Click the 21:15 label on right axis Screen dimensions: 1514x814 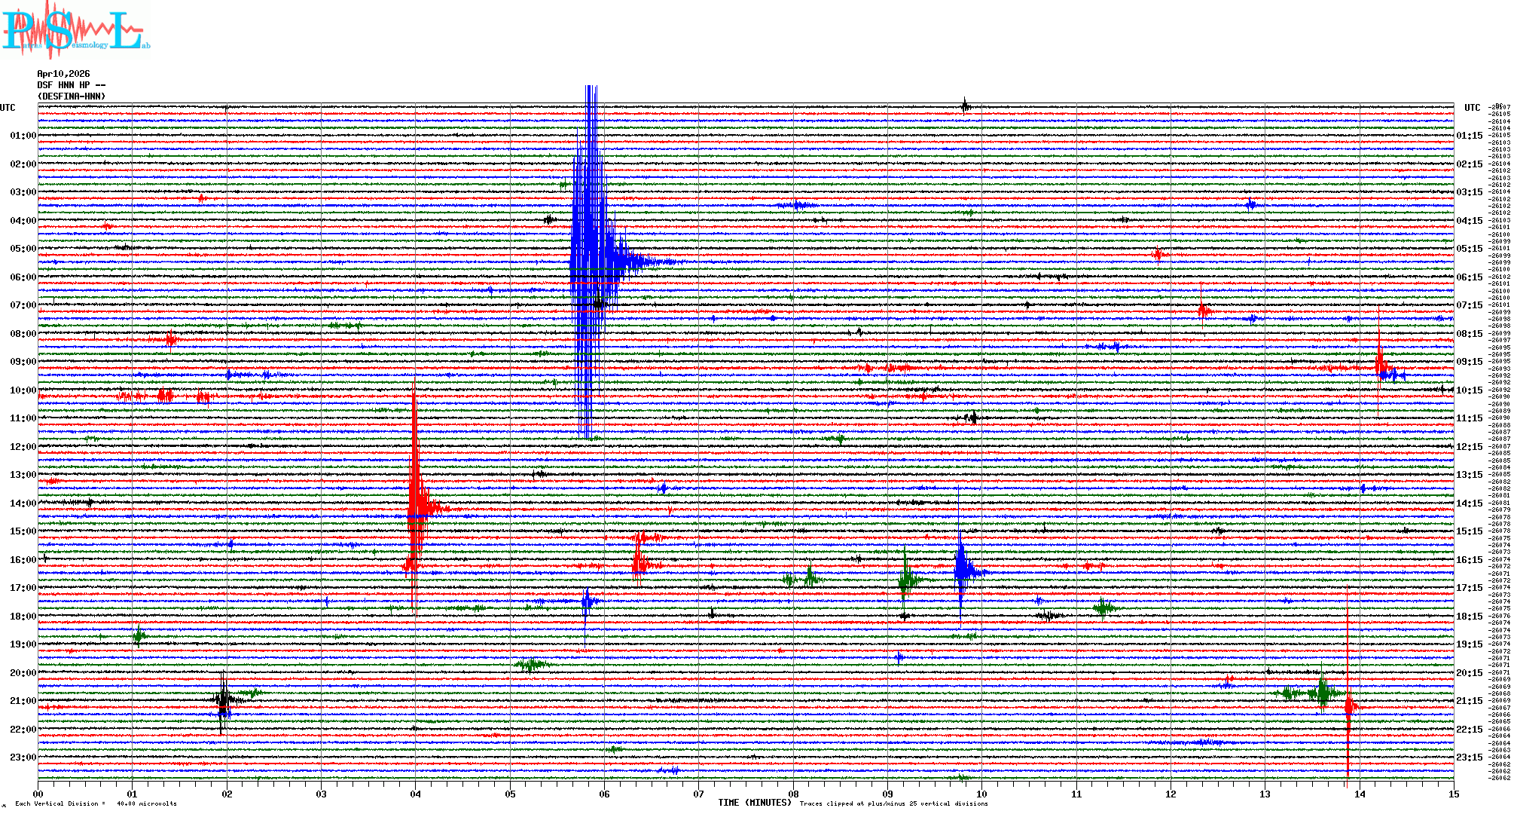pyautogui.click(x=1469, y=701)
